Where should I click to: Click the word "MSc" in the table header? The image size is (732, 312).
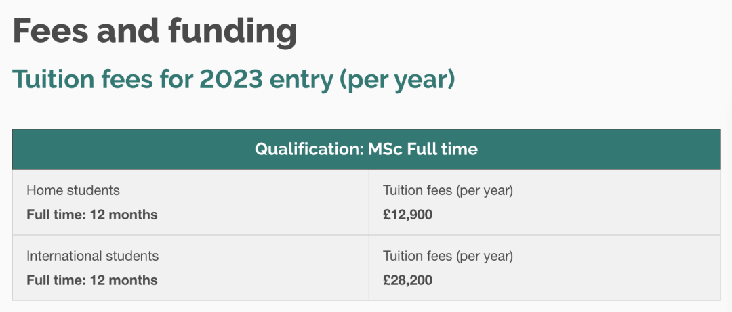click(x=385, y=149)
